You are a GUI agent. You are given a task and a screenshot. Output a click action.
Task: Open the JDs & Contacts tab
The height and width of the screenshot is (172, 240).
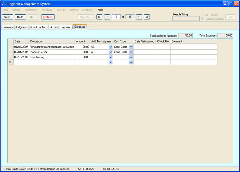[x=39, y=27]
